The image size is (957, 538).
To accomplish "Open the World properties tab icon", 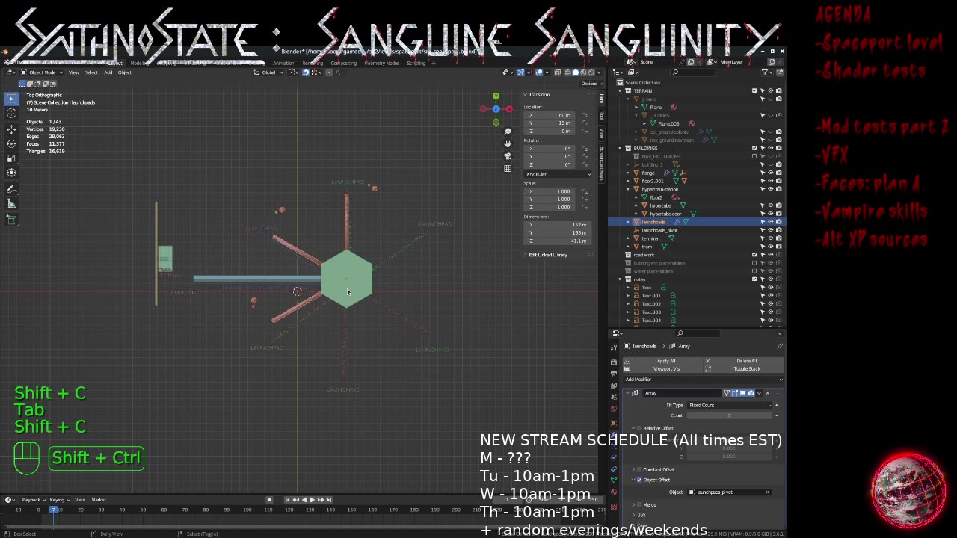I will click(x=615, y=409).
